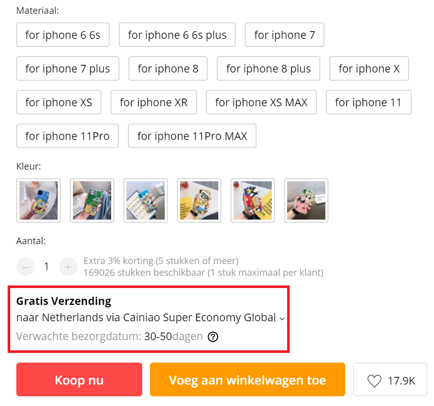The width and height of the screenshot is (434, 406).
Task: Select the "for iphone XR" option
Action: click(x=154, y=102)
